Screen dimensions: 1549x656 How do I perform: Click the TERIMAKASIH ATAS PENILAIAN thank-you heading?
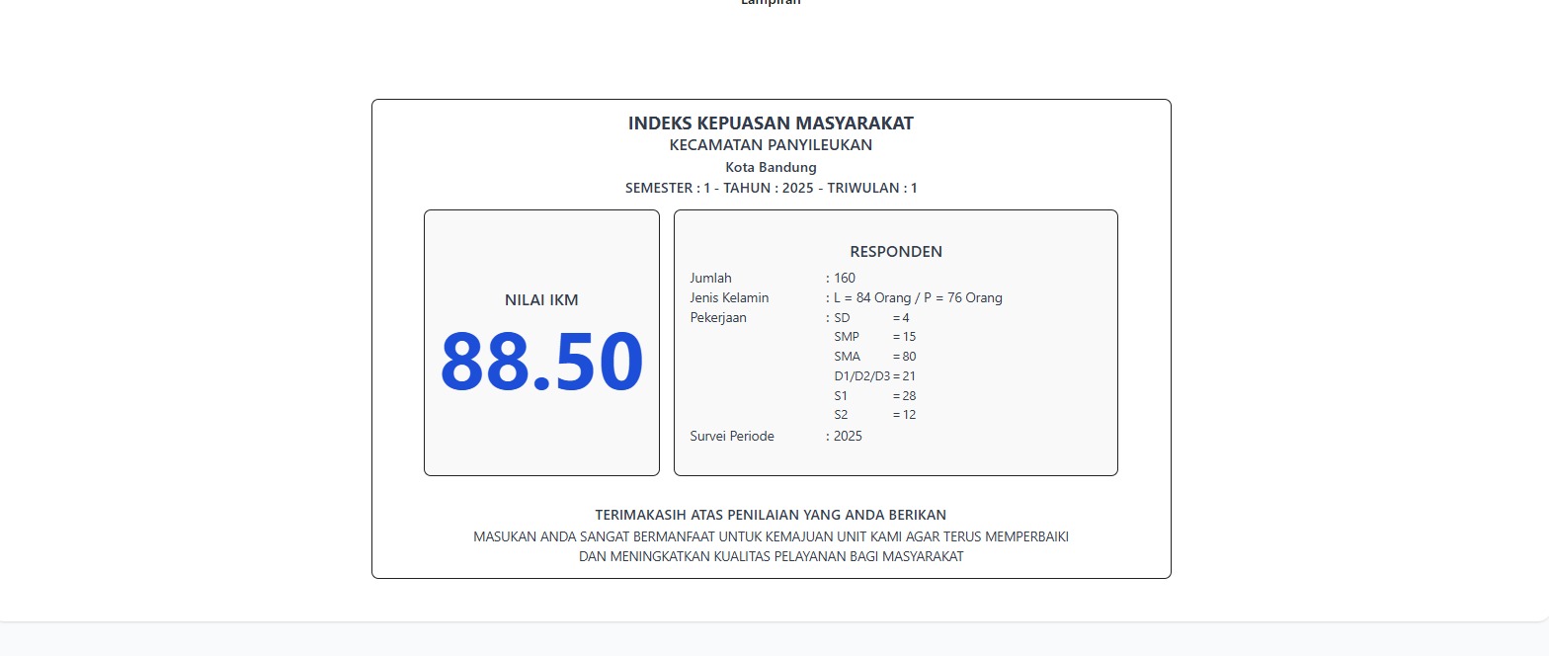(x=771, y=515)
